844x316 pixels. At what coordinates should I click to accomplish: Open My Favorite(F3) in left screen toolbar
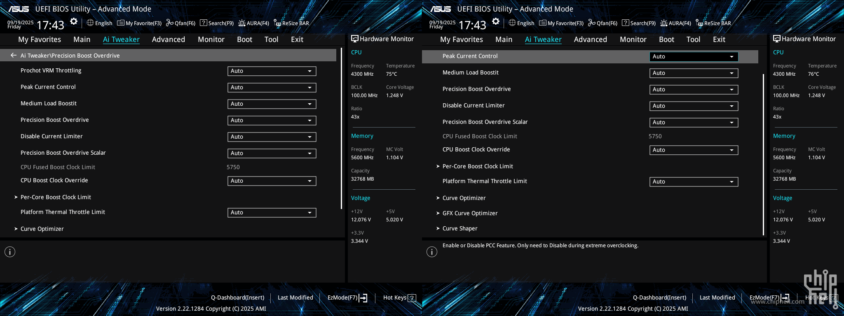point(139,23)
